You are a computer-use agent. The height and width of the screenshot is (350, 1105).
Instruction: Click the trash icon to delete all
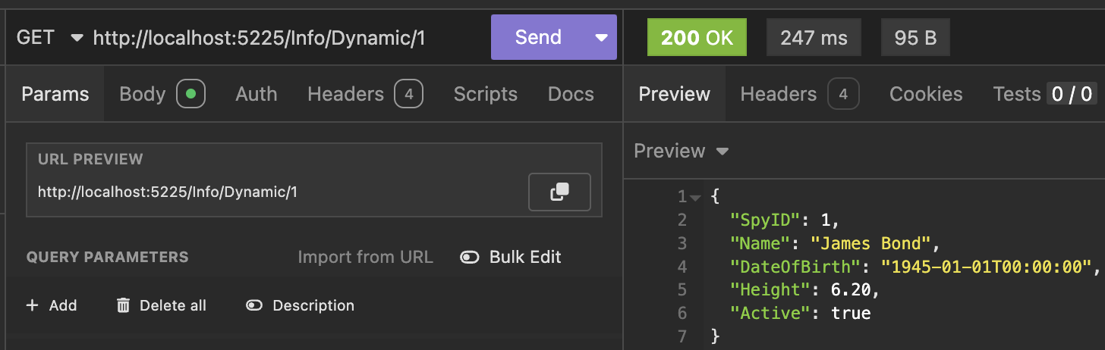point(123,305)
